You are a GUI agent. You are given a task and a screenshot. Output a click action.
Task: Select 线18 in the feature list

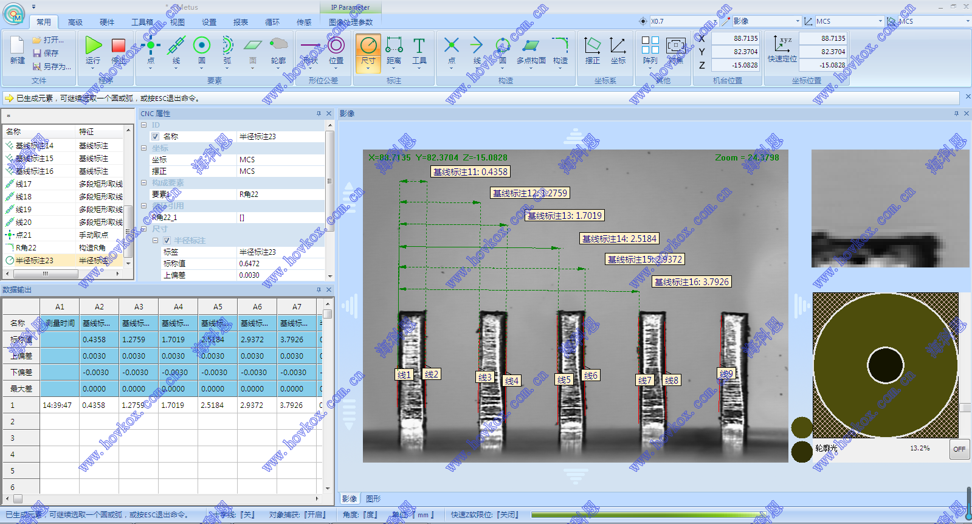tap(24, 197)
